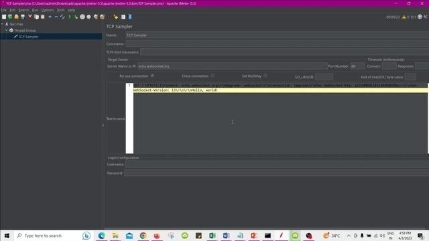This screenshot has width=429, height=241.
Task: Enable the Set NoDelay checkbox
Action: (265, 76)
